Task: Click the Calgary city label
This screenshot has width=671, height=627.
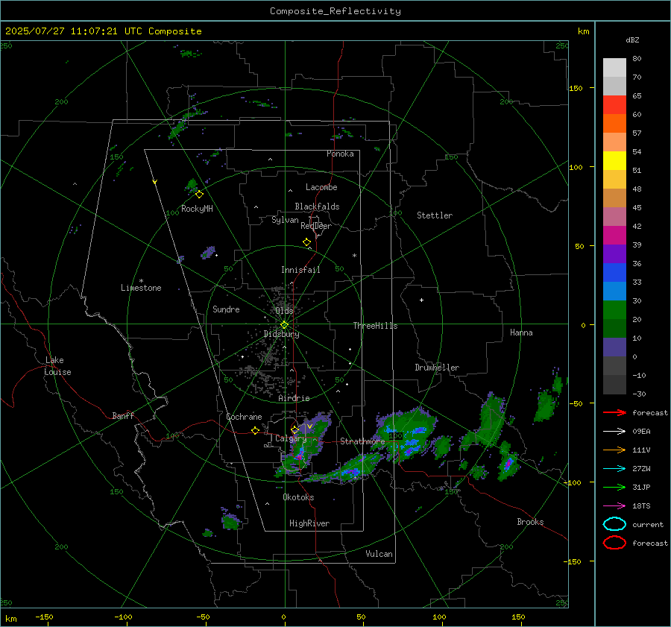Action: [291, 438]
